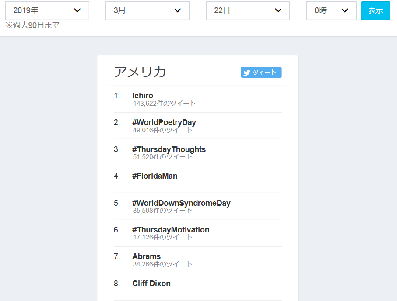The height and width of the screenshot is (301, 397).
Task: Click the 35,598件のツイート count text
Action: [163, 210]
